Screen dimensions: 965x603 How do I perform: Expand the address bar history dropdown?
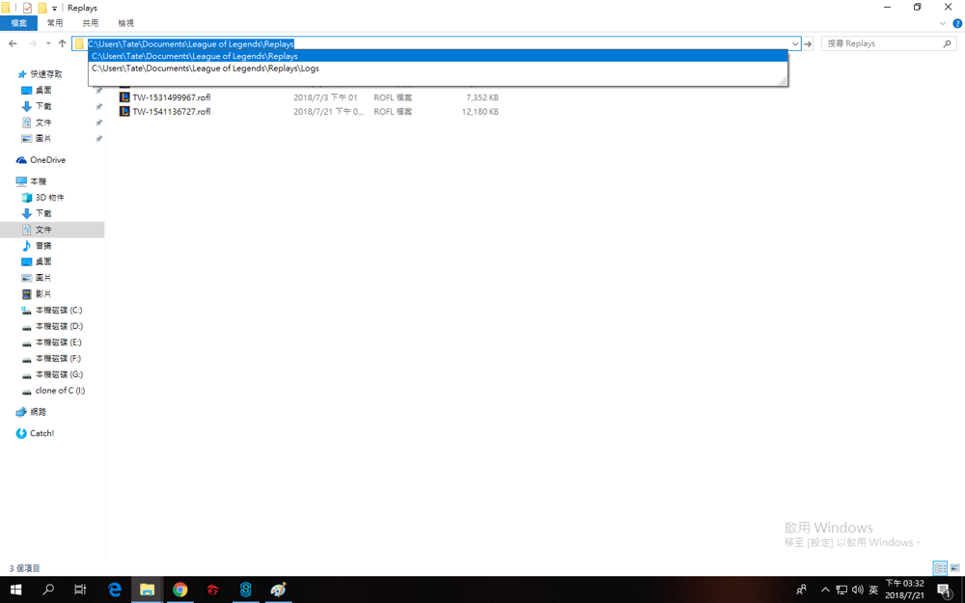[x=795, y=43]
